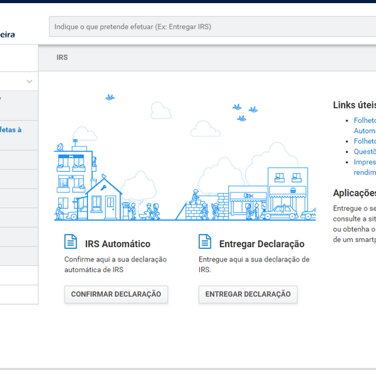The width and height of the screenshot is (376, 370).
Task: Click the taxi car in the illustration
Action: point(280,211)
